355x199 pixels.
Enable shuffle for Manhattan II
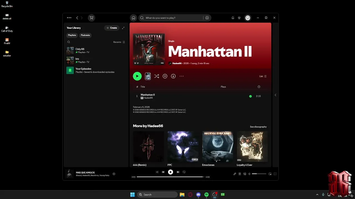[157, 76]
